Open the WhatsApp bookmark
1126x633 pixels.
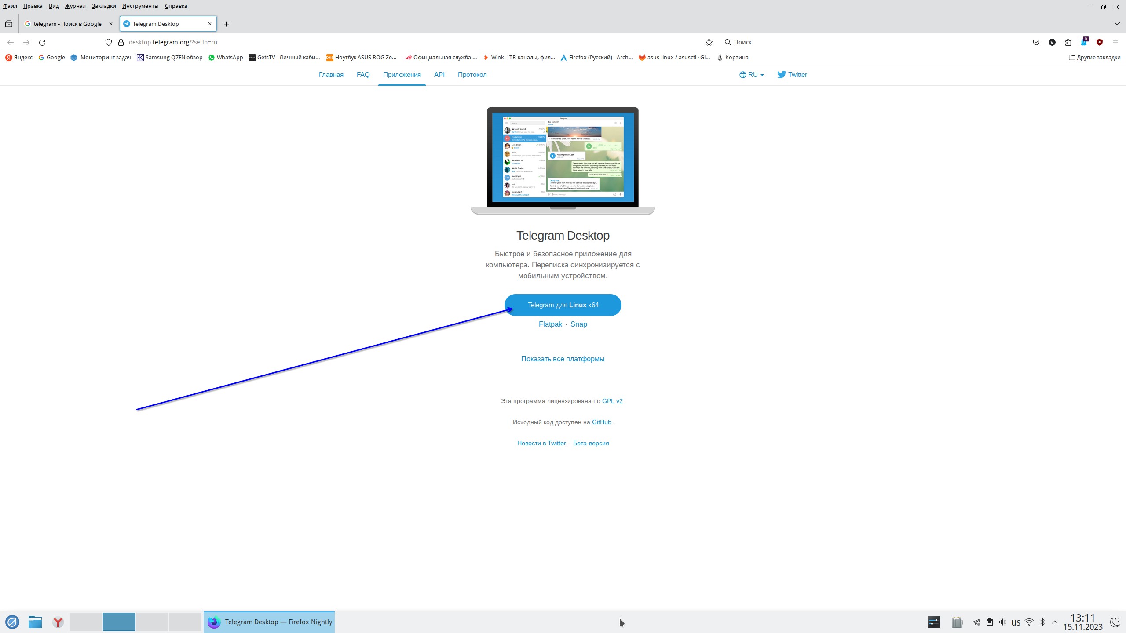click(x=226, y=57)
